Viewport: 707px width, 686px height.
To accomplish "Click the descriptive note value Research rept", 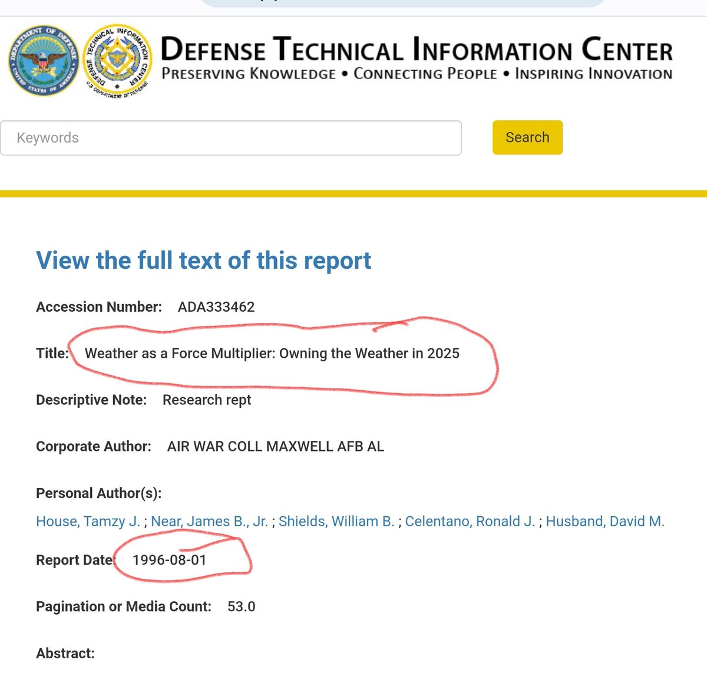I will [207, 400].
